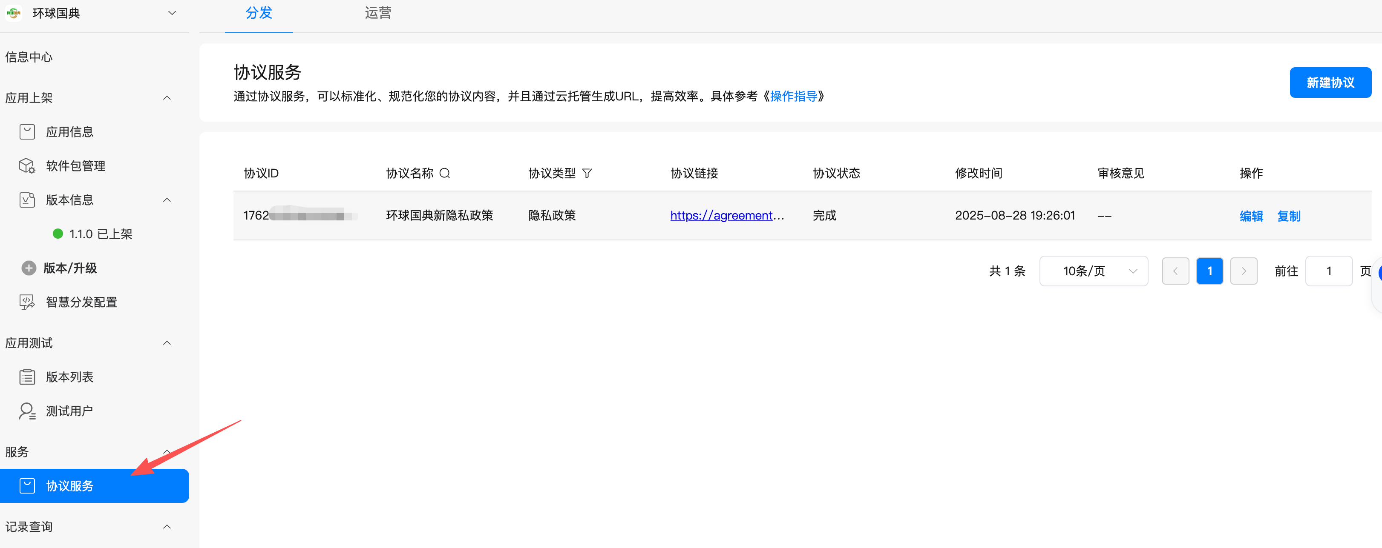Open 软件包管理 package icon

point(27,166)
